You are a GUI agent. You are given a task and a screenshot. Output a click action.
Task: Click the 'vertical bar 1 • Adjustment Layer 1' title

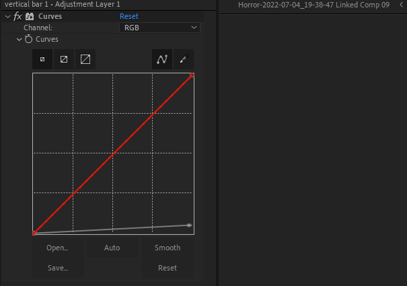63,4
